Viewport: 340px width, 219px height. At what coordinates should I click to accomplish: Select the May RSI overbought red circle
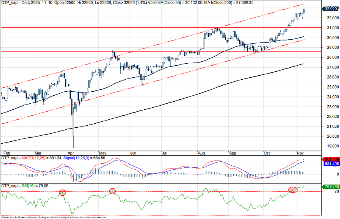click(x=112, y=191)
